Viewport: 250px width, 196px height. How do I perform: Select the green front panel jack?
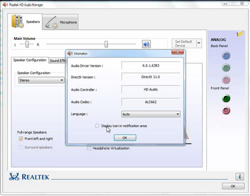tap(226, 98)
